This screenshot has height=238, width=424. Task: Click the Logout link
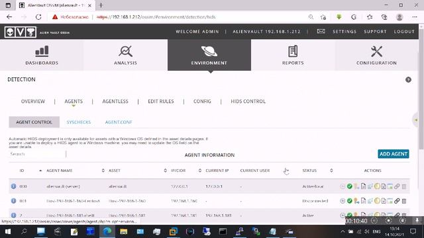click(404, 32)
